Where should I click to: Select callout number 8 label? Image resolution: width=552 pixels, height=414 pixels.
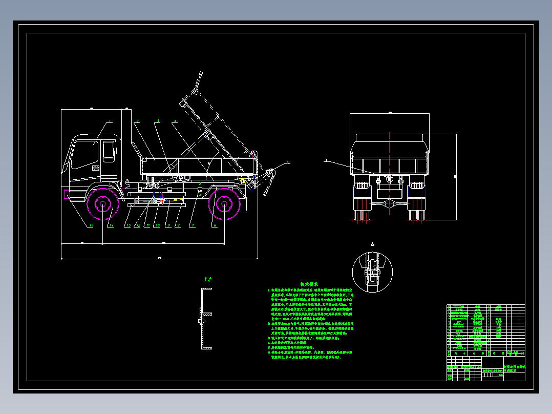point(179,225)
